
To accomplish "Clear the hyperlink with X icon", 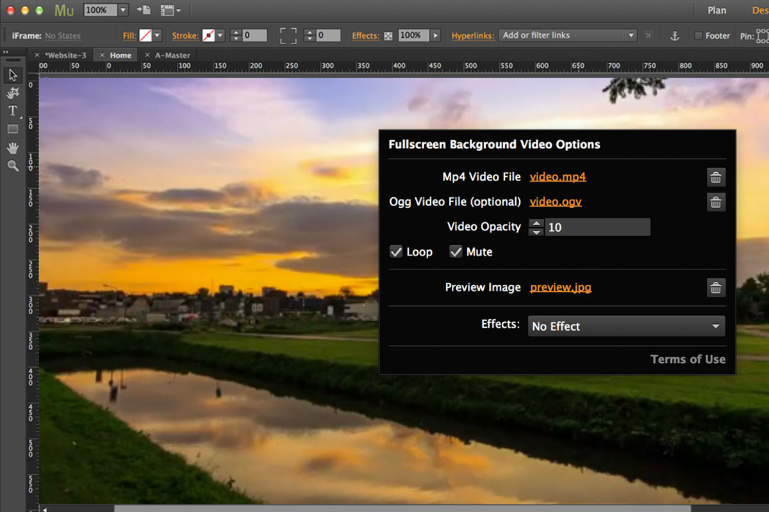I will click(649, 36).
